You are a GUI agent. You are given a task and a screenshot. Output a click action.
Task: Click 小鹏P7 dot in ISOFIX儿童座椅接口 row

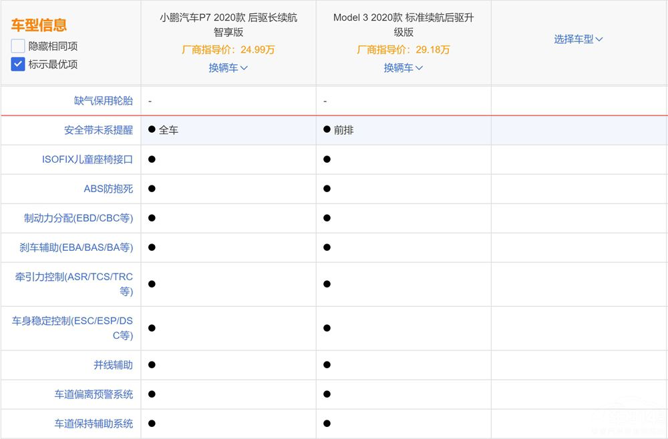coord(152,159)
